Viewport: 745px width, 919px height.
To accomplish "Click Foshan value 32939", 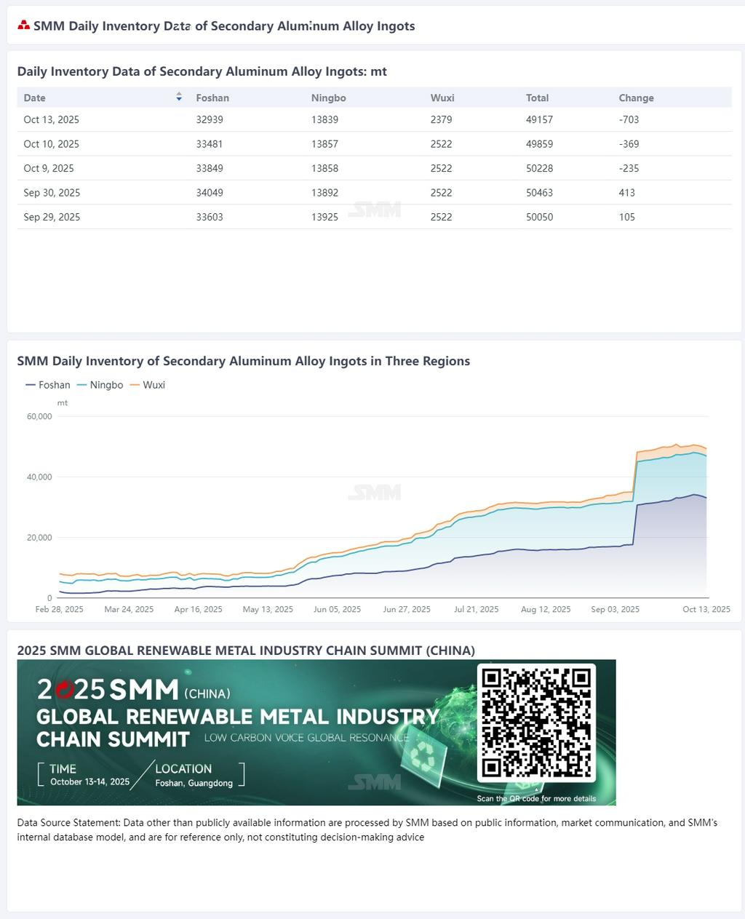I will pyautogui.click(x=210, y=119).
